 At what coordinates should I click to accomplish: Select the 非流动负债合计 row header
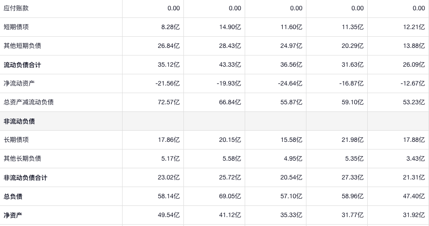[25, 178]
